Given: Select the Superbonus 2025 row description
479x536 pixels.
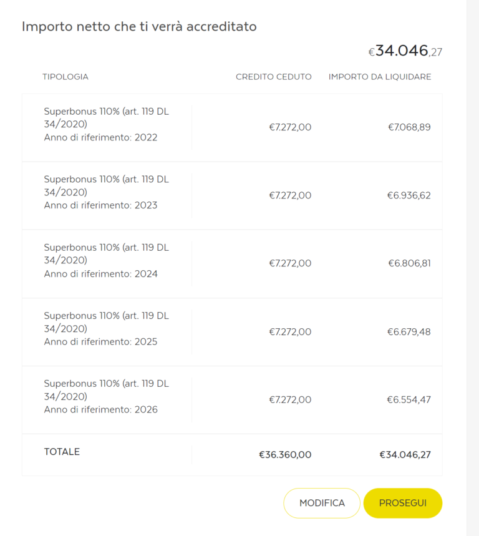Looking at the screenshot, I should pyautogui.click(x=106, y=328).
